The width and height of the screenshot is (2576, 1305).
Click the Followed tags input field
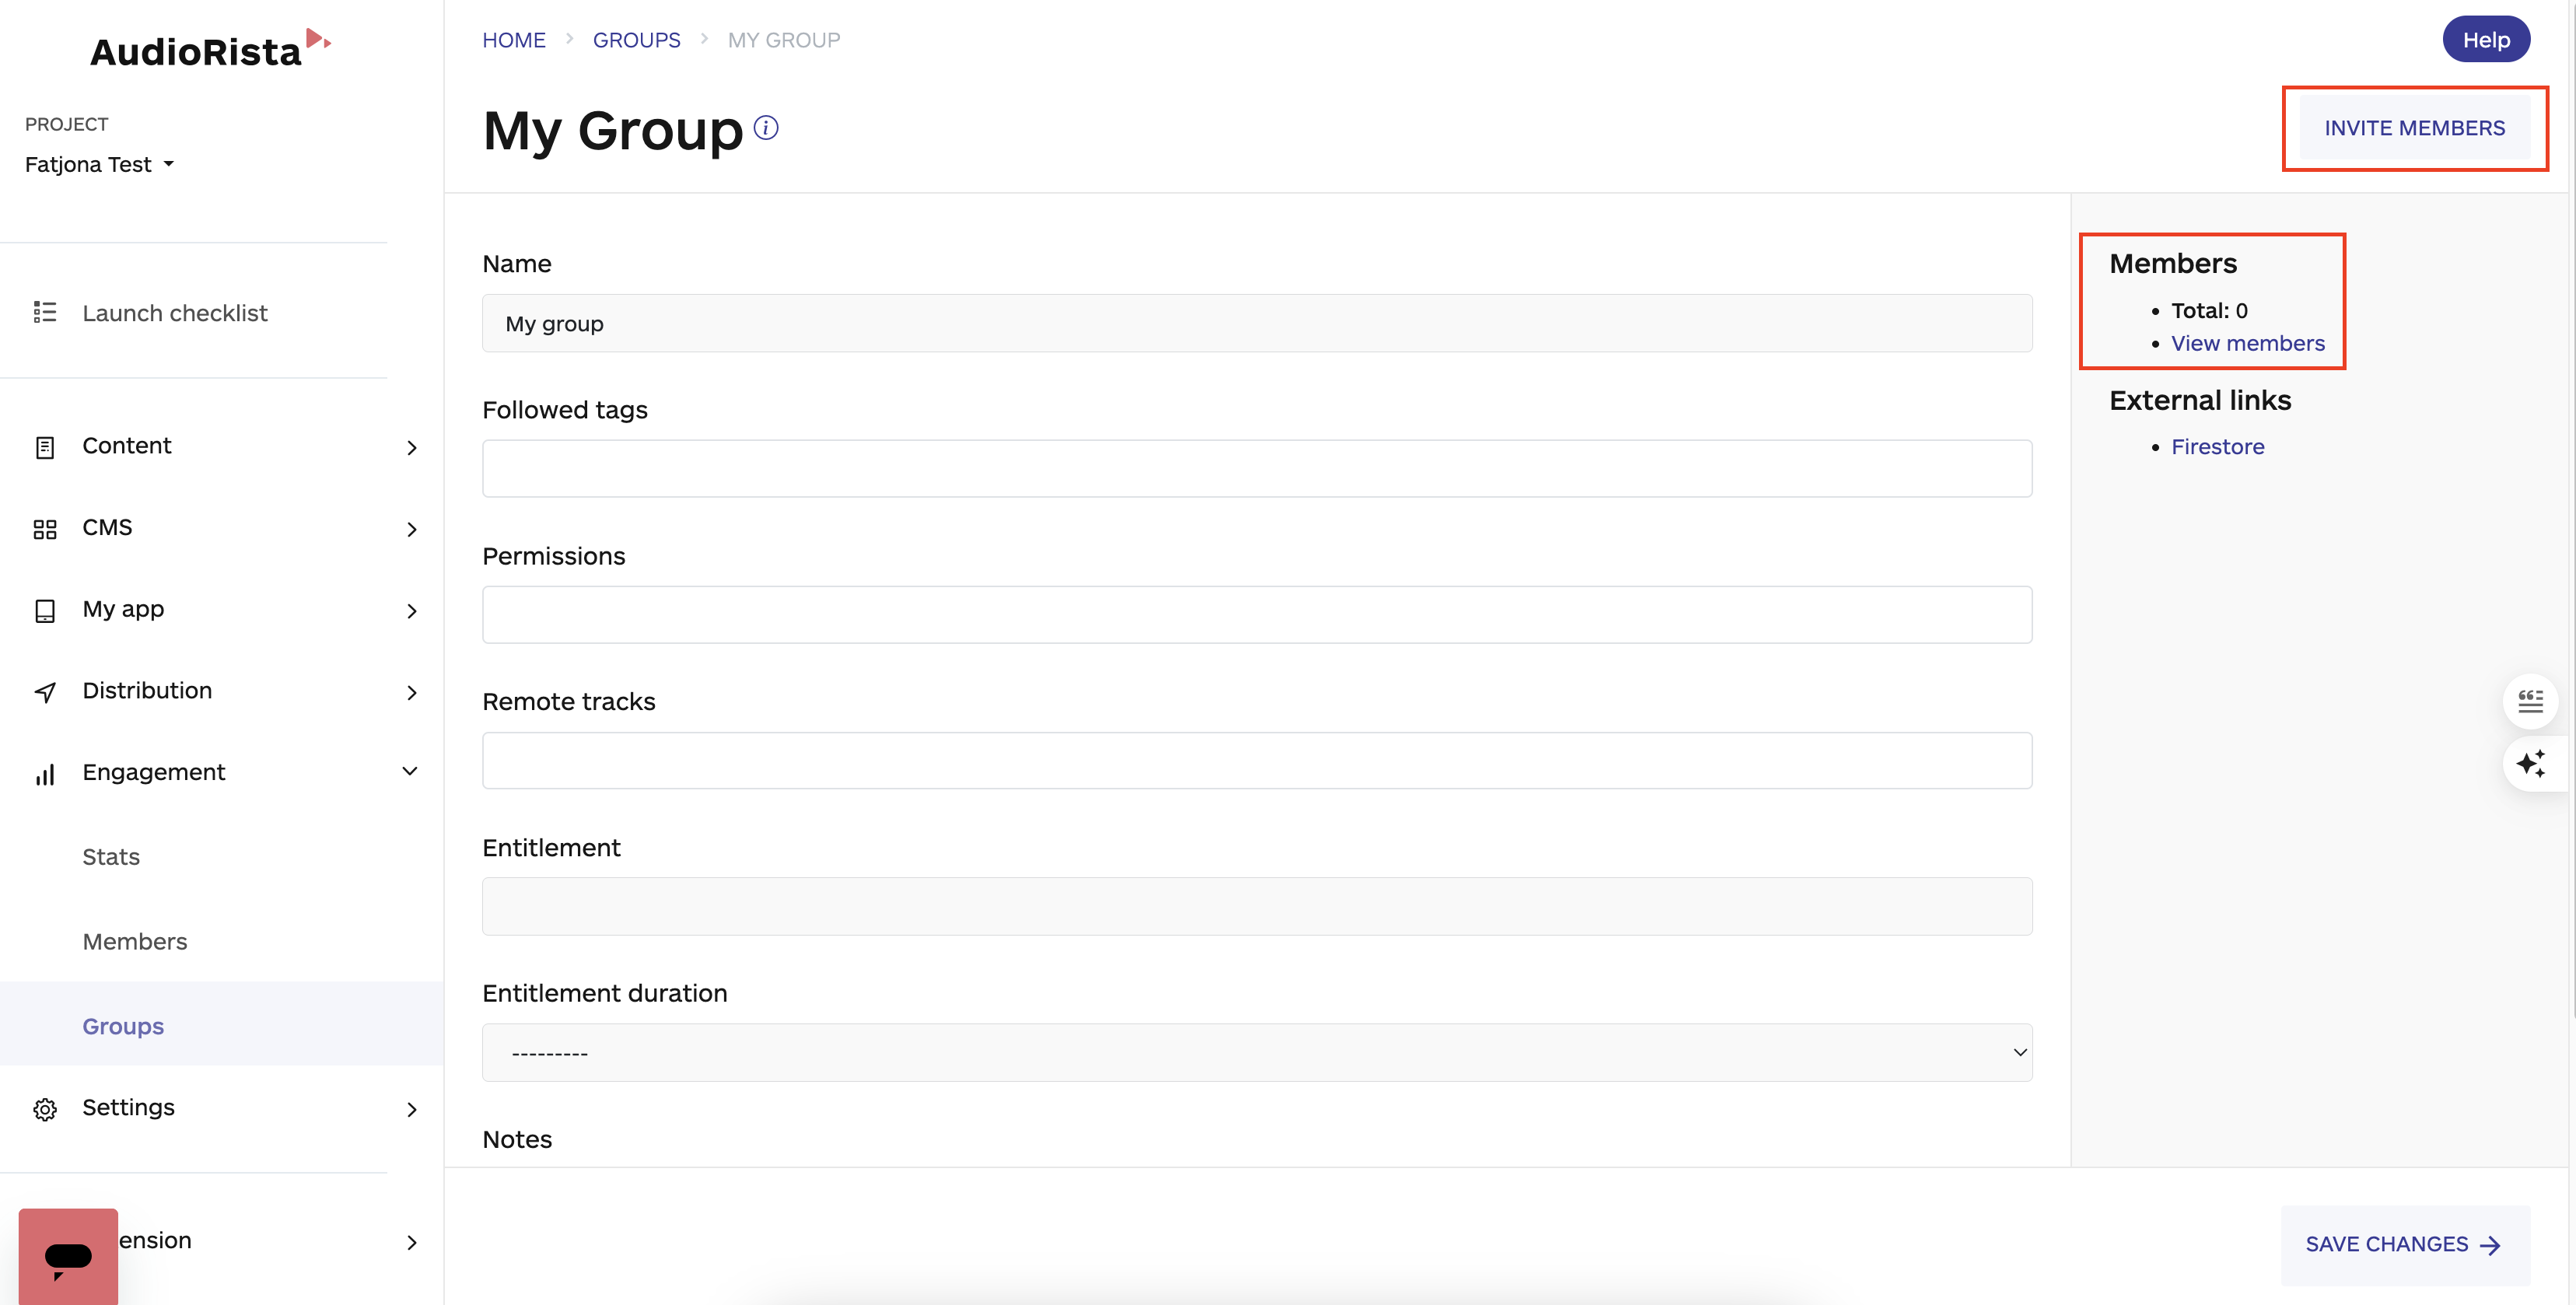click(x=1256, y=468)
